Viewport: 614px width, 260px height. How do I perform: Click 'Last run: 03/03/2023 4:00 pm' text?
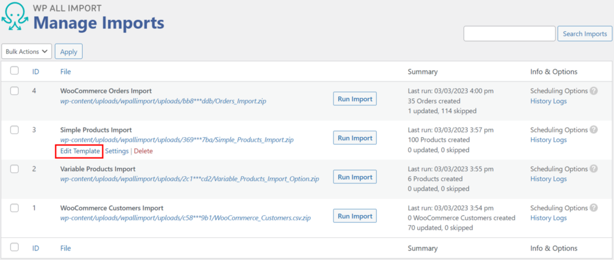point(450,90)
